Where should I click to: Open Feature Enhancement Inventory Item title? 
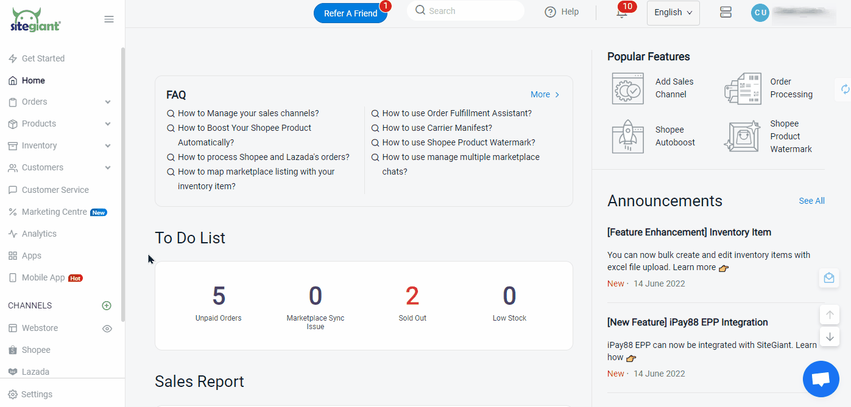[689, 232]
